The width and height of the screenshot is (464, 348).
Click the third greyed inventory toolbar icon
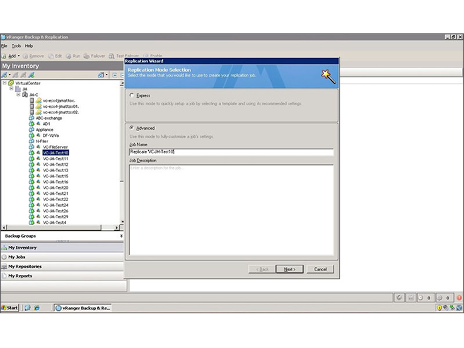point(23,75)
